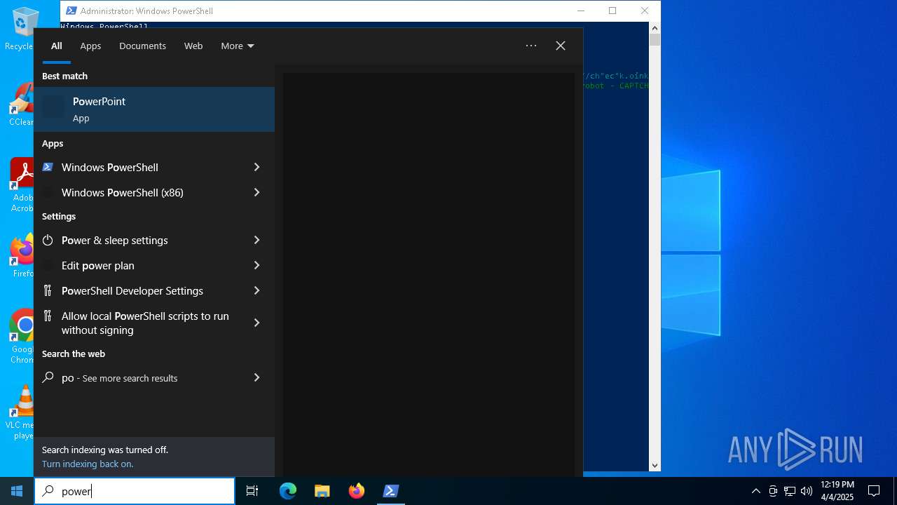
Task: Click the search magnifier icon in the taskbar box
Action: [48, 491]
